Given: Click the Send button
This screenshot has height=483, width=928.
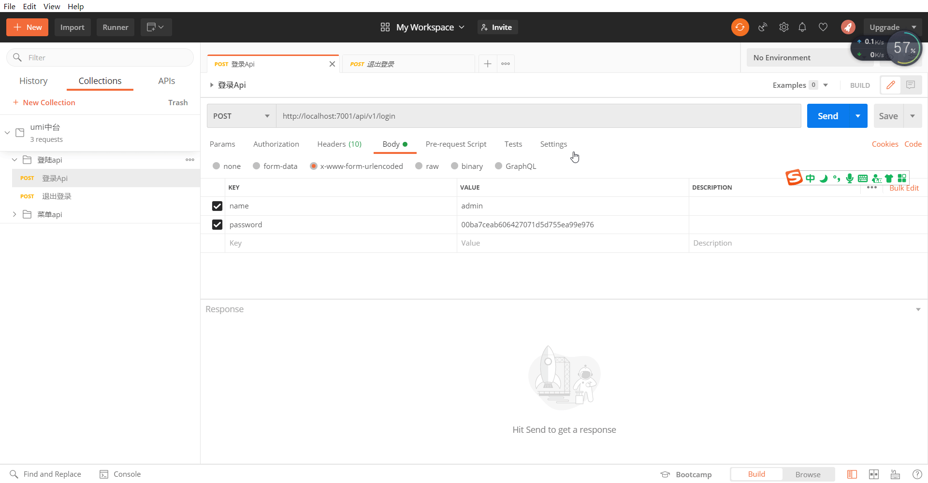Looking at the screenshot, I should click(828, 116).
